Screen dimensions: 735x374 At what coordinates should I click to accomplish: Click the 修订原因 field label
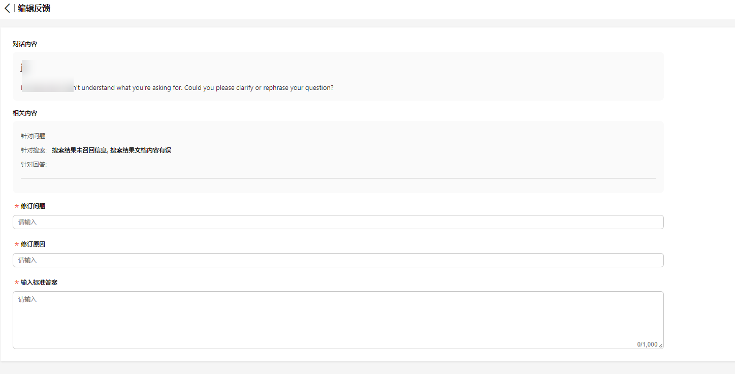pos(33,244)
